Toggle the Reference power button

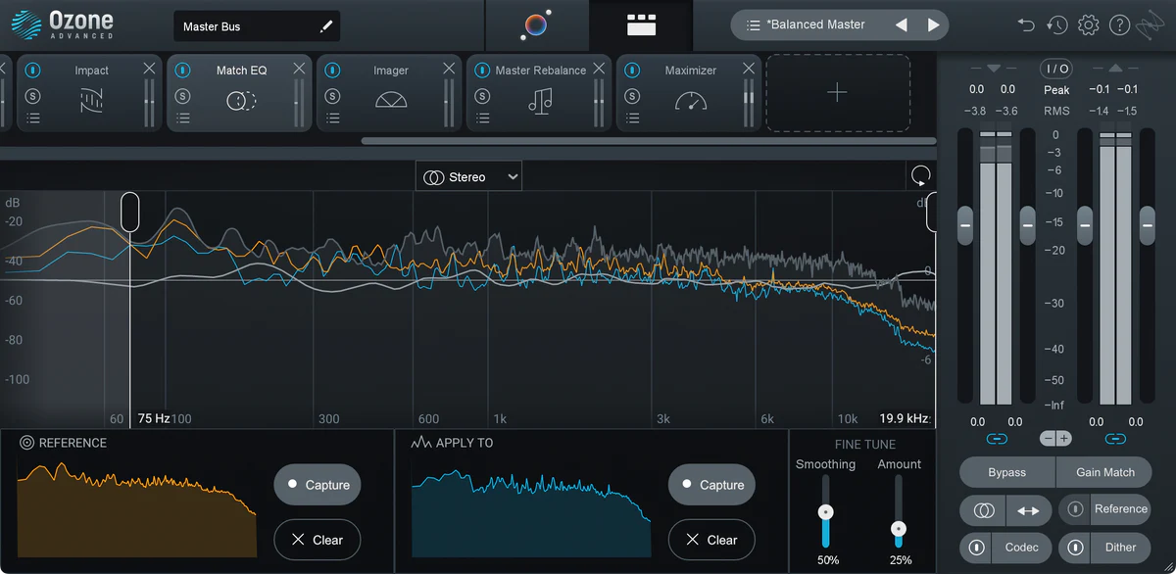[1076, 509]
